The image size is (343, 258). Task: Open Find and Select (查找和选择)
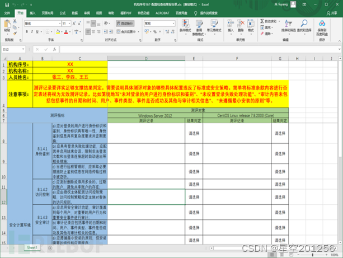pyautogui.click(x=304, y=26)
